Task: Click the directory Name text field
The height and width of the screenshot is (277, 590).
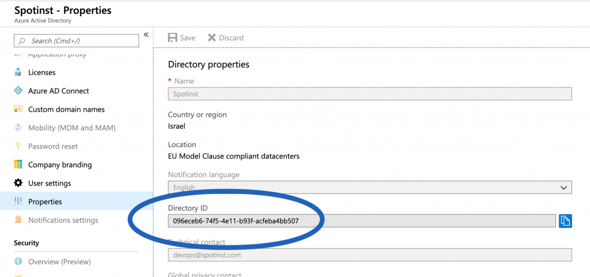Action: point(369,94)
